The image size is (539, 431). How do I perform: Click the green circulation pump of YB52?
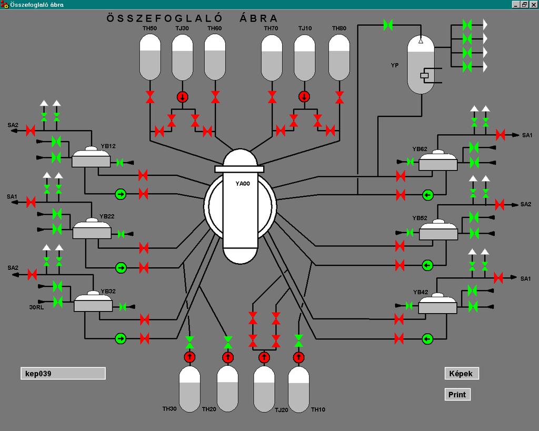point(427,265)
